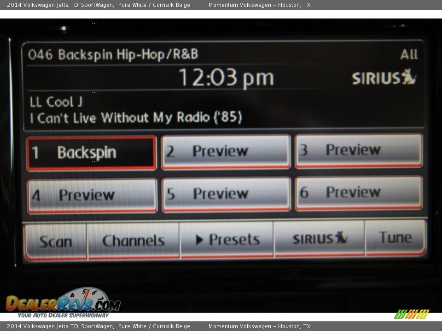Tap the LL Cool J artist name
The image size is (442, 331).
click(x=56, y=102)
